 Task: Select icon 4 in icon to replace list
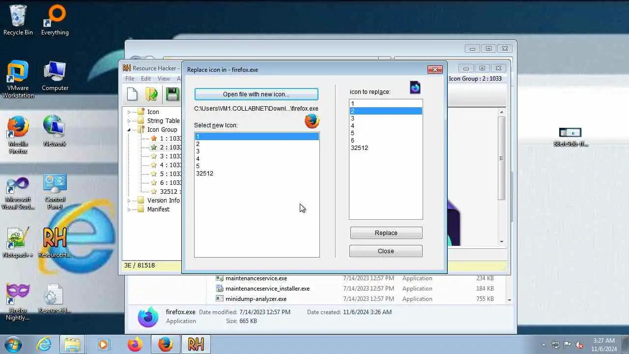coord(386,126)
